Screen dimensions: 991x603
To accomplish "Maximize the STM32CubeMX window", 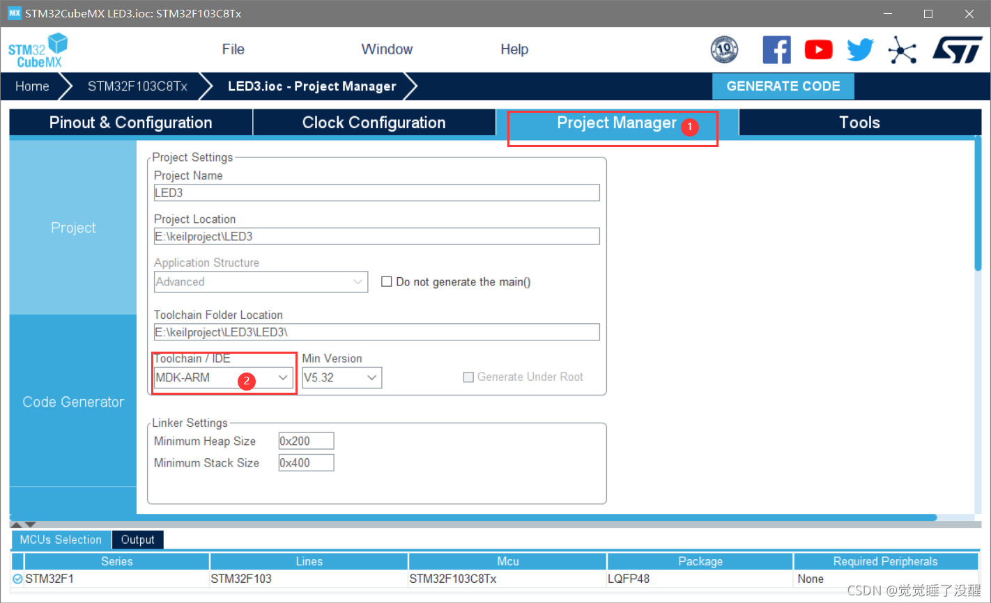I will (928, 14).
